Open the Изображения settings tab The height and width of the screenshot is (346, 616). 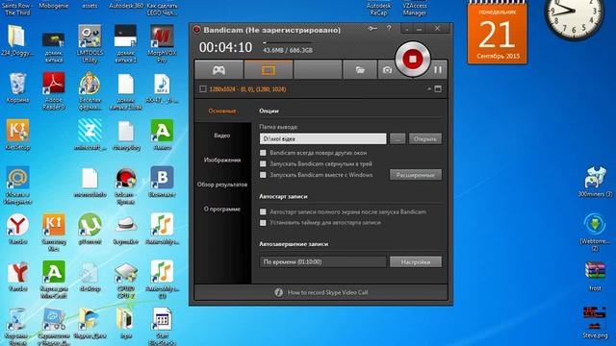click(222, 161)
